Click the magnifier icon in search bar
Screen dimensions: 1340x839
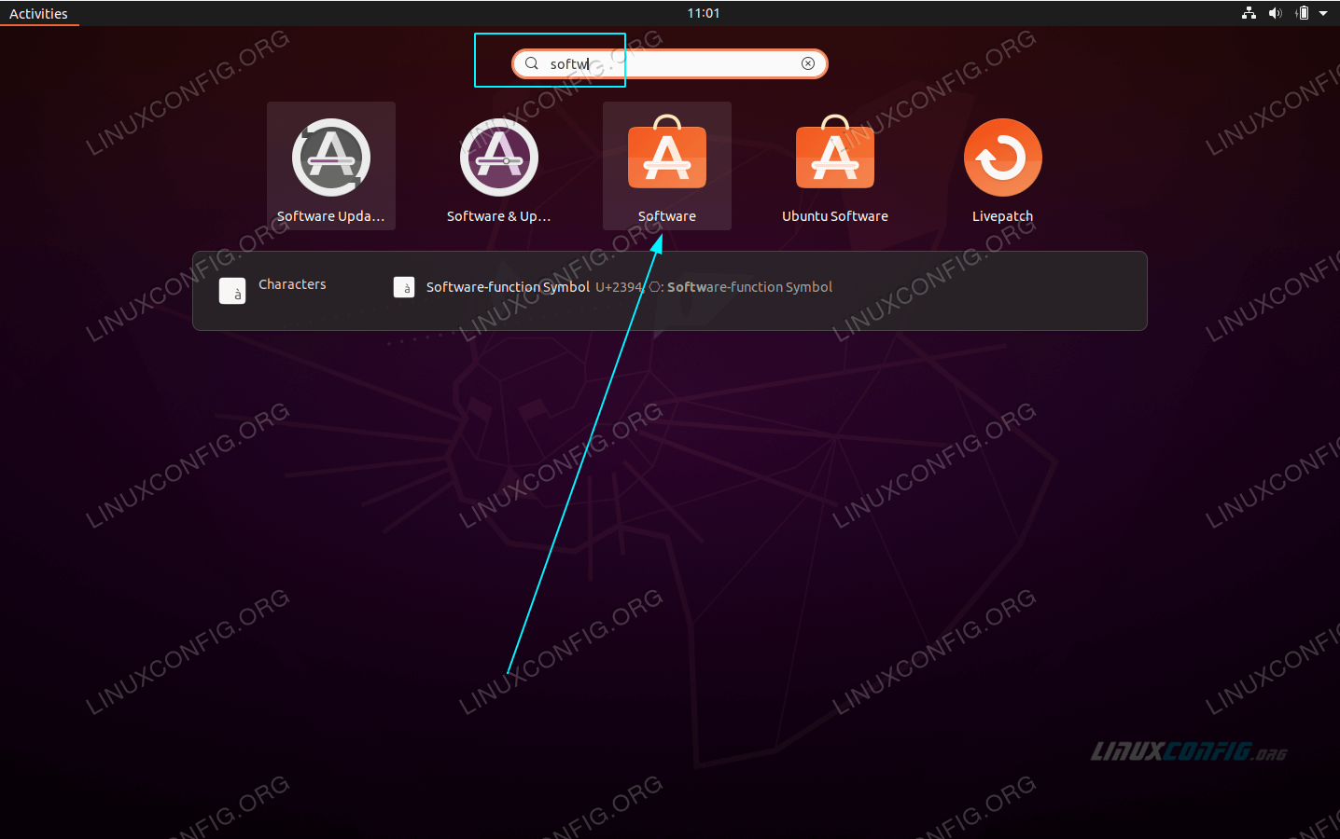pos(532,63)
